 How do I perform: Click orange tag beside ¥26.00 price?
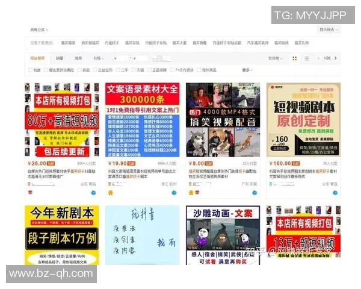click(x=51, y=164)
